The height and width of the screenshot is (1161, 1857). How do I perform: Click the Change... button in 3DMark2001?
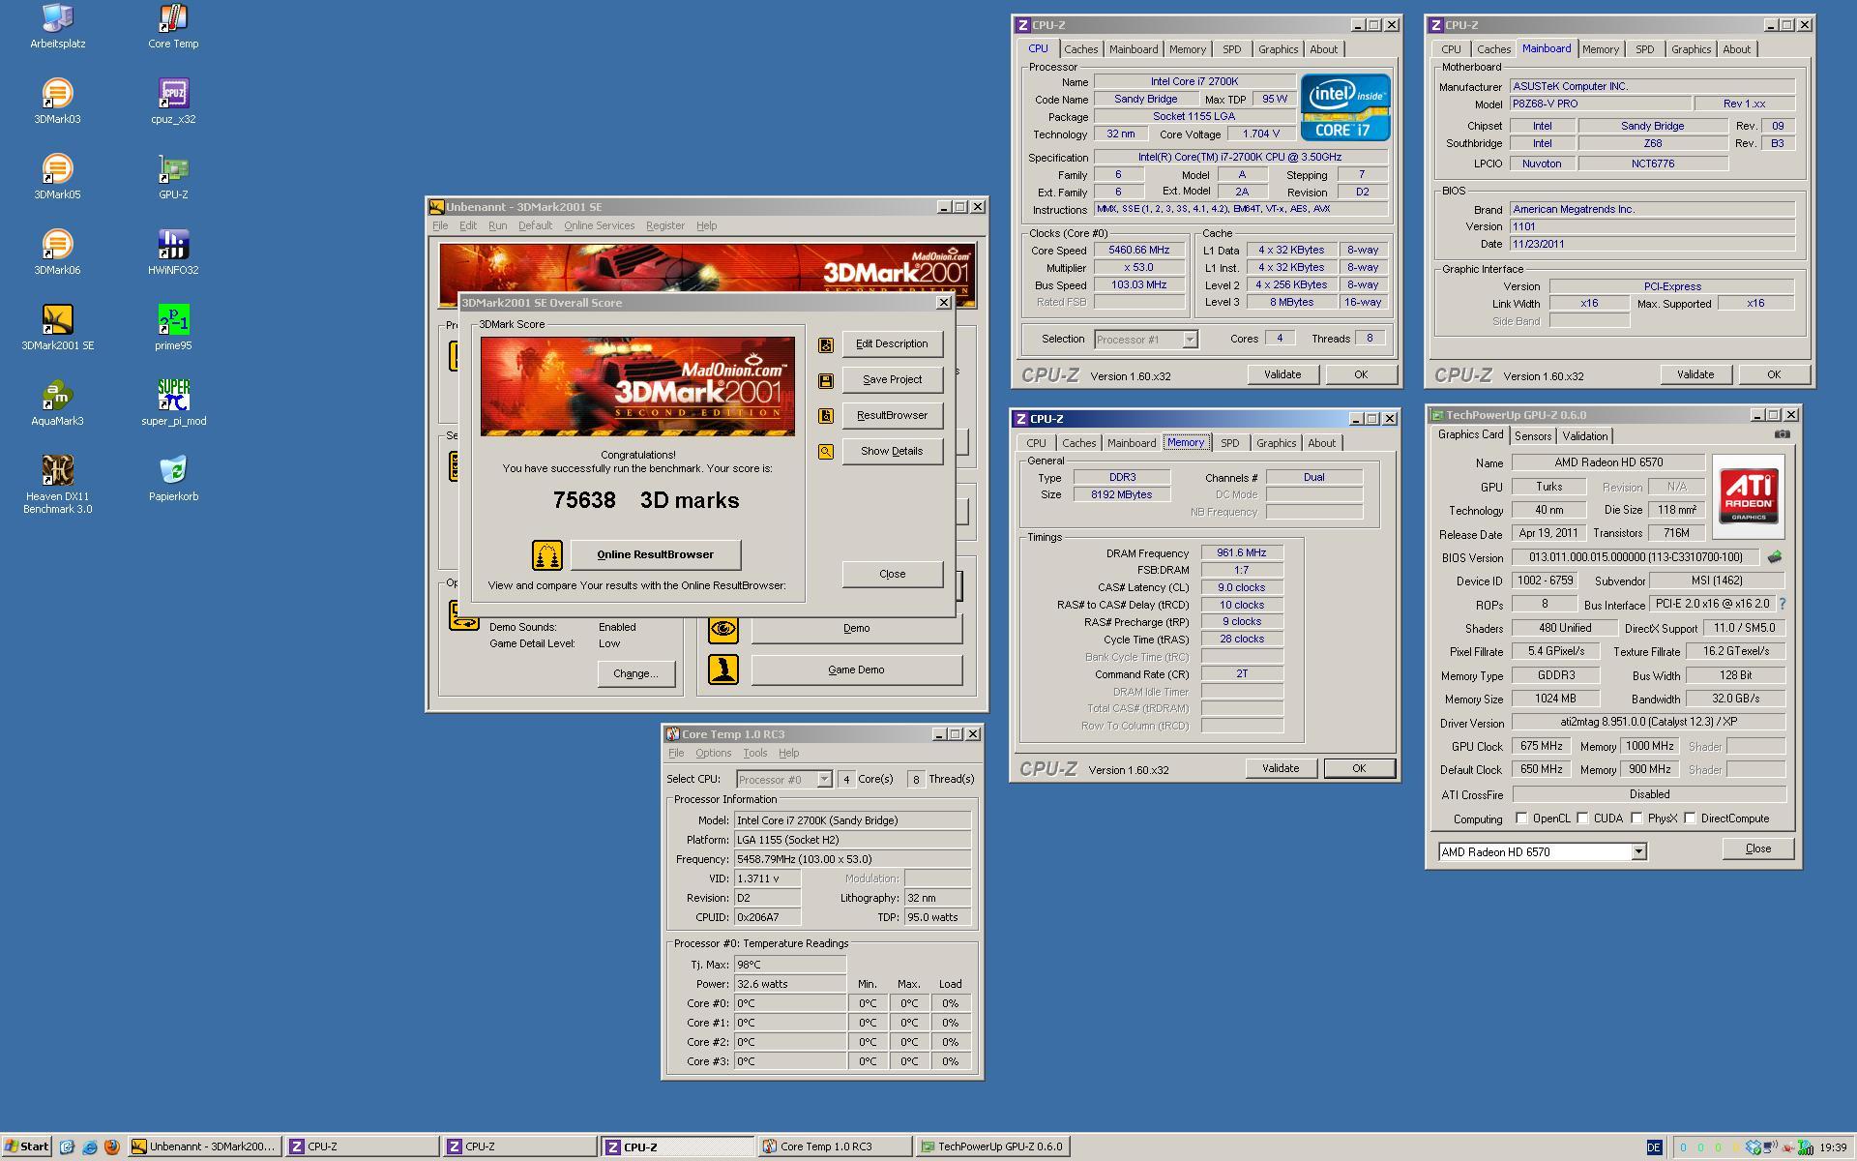pos(635,674)
